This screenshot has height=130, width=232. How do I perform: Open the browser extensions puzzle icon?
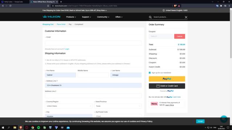(221, 6)
